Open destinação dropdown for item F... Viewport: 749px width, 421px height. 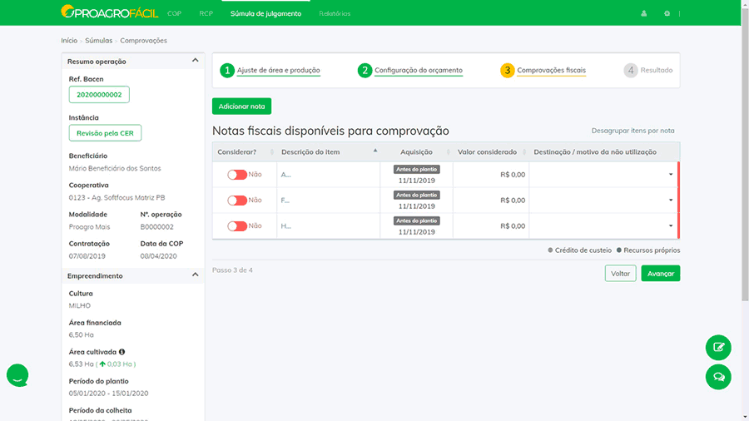(x=604, y=200)
